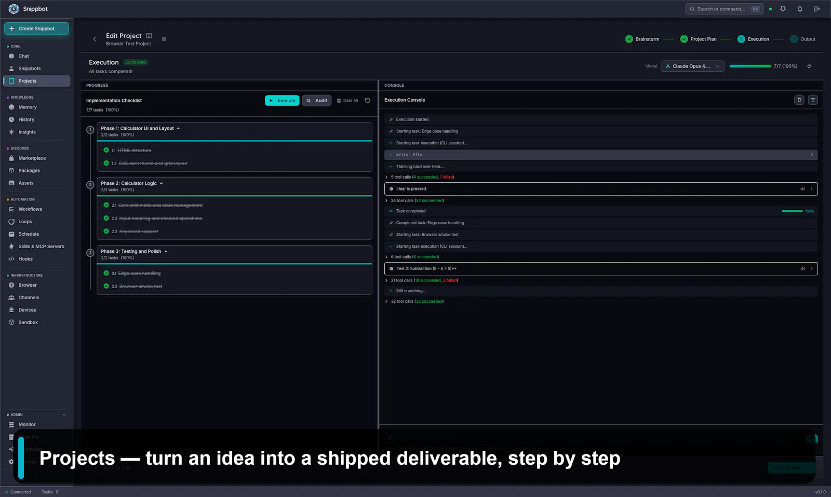Collapse Phase 3: Testing and Polish

(x=166, y=251)
